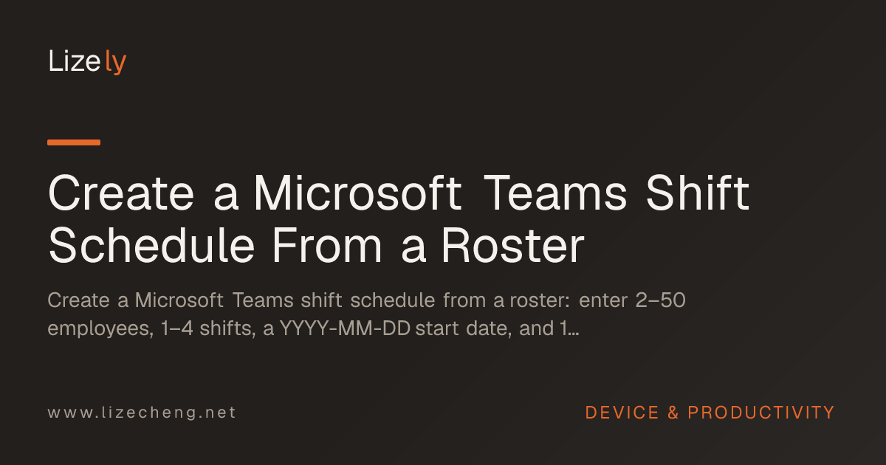Click the orange "ly" in the logo
Image resolution: width=886 pixels, height=465 pixels.
point(116,63)
